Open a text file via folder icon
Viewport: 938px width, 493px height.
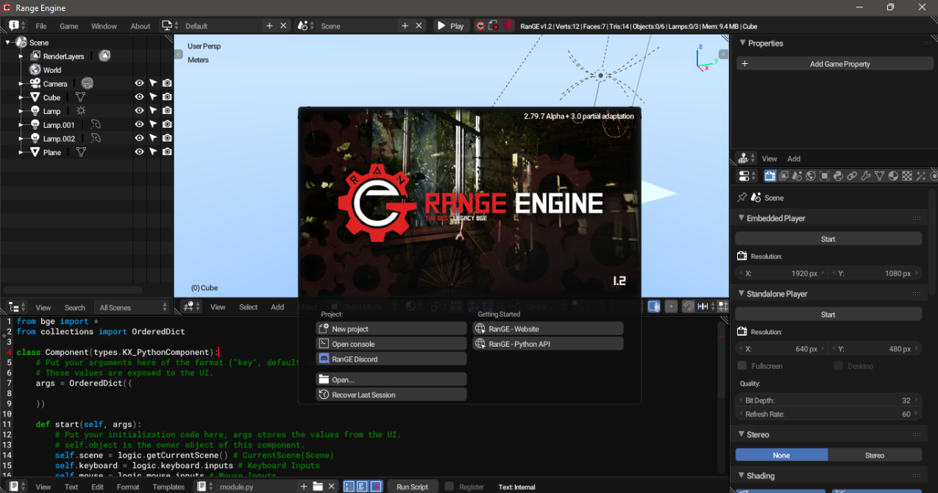(318, 486)
